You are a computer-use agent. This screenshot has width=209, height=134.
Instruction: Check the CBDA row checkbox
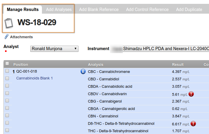pyautogui.click(x=7, y=86)
